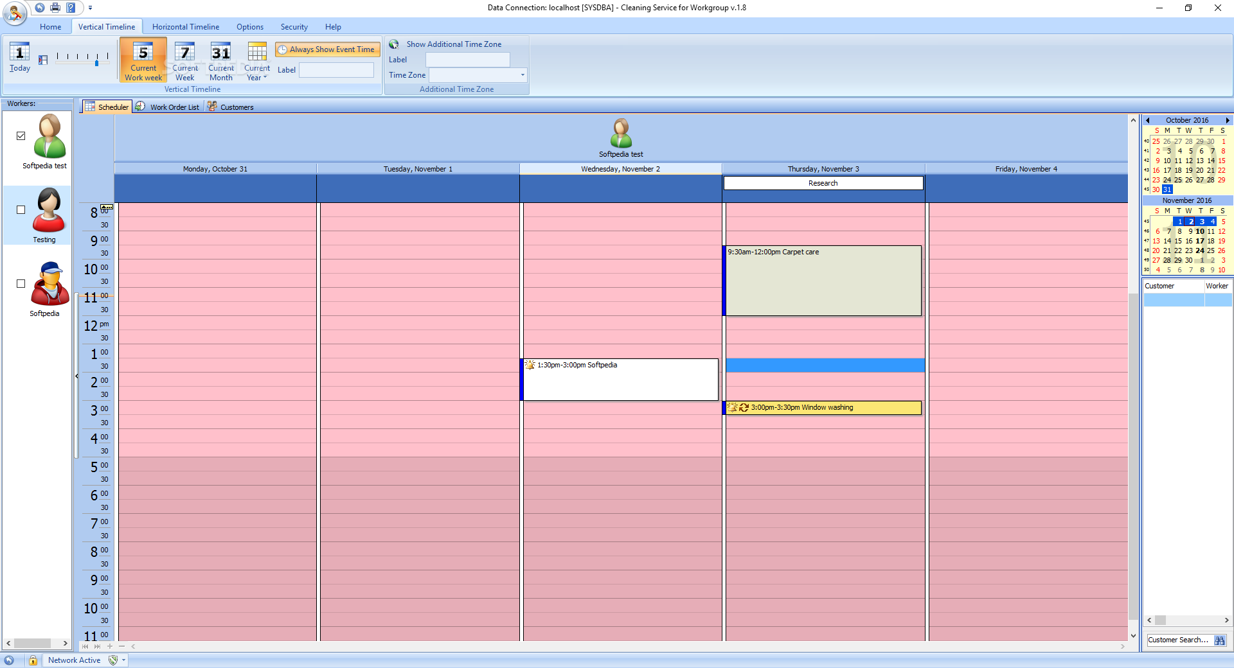The image size is (1234, 668).
Task: Jump to Today in the timeline
Action: pos(20,58)
